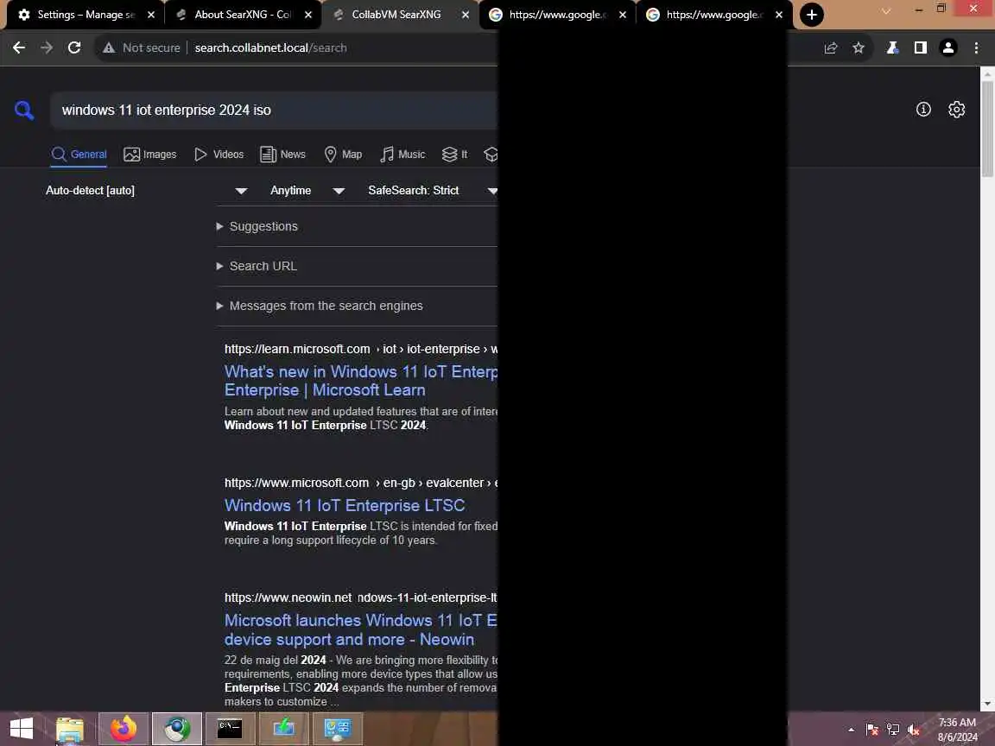Open SearXNG preferences gear icon
The image size is (995, 746).
(956, 110)
